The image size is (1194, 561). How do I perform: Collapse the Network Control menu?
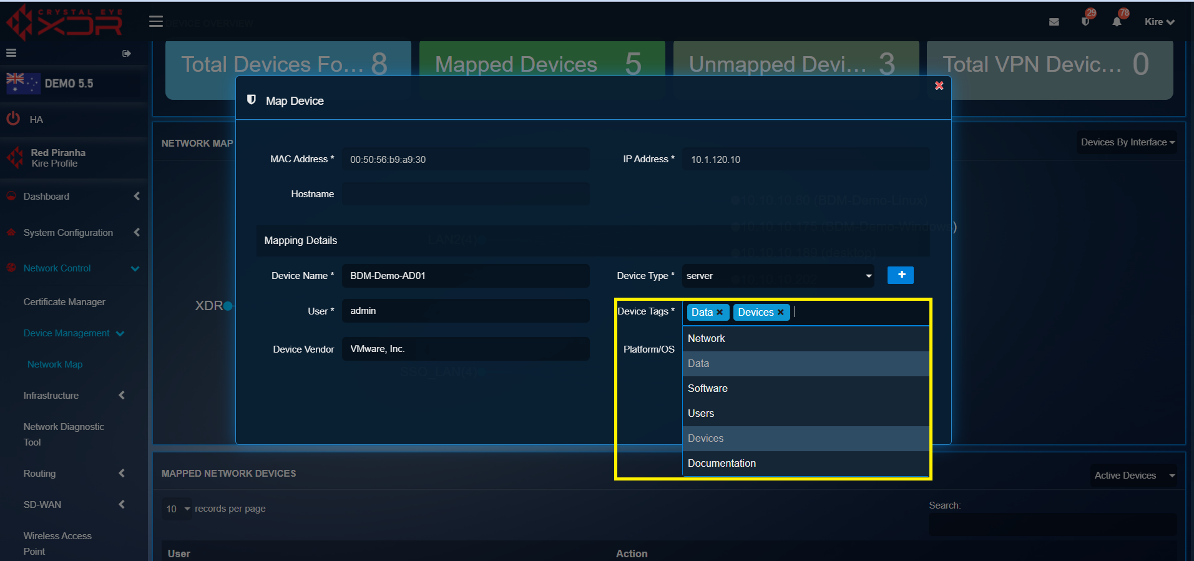[x=74, y=268]
